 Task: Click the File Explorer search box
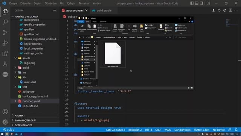click(x=183, y=37)
